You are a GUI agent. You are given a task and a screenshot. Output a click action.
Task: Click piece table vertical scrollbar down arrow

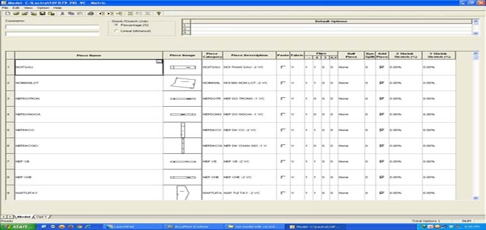pos(476,197)
